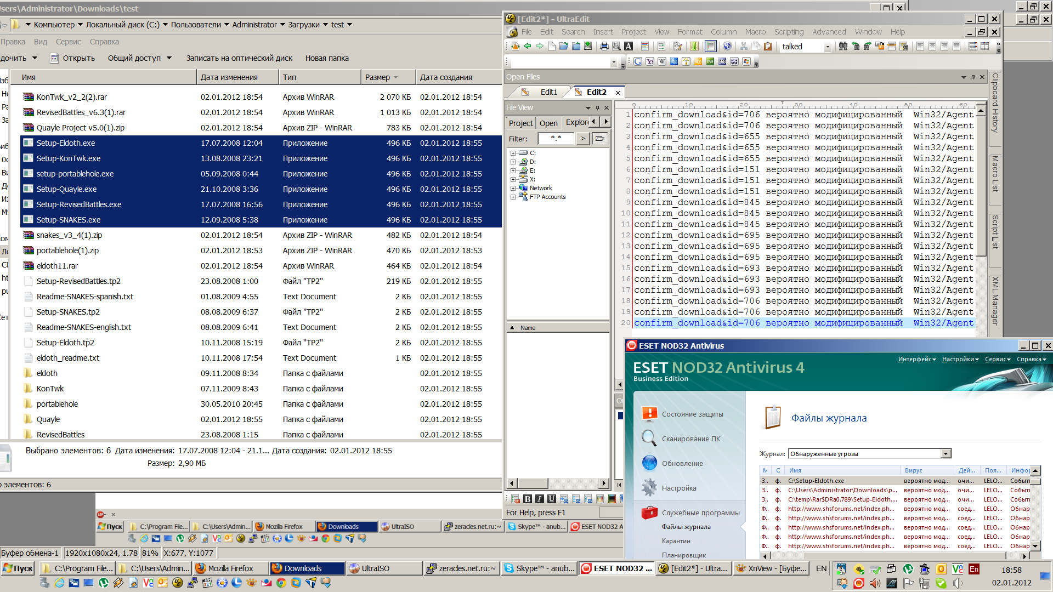Expand the C: drive node in File View
This screenshot has height=592, width=1053.
(513, 153)
